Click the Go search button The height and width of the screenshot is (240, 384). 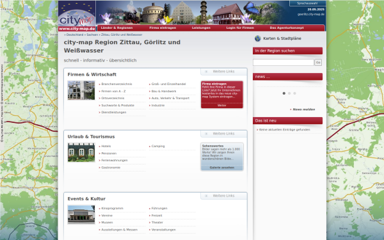[318, 63]
